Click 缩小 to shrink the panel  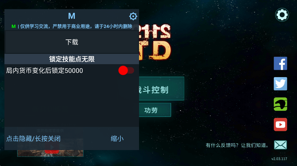pyautogui.click(x=117, y=139)
